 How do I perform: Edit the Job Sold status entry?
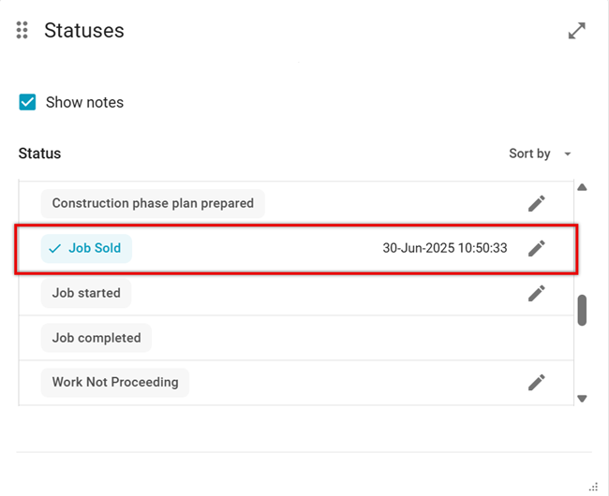[x=536, y=248]
